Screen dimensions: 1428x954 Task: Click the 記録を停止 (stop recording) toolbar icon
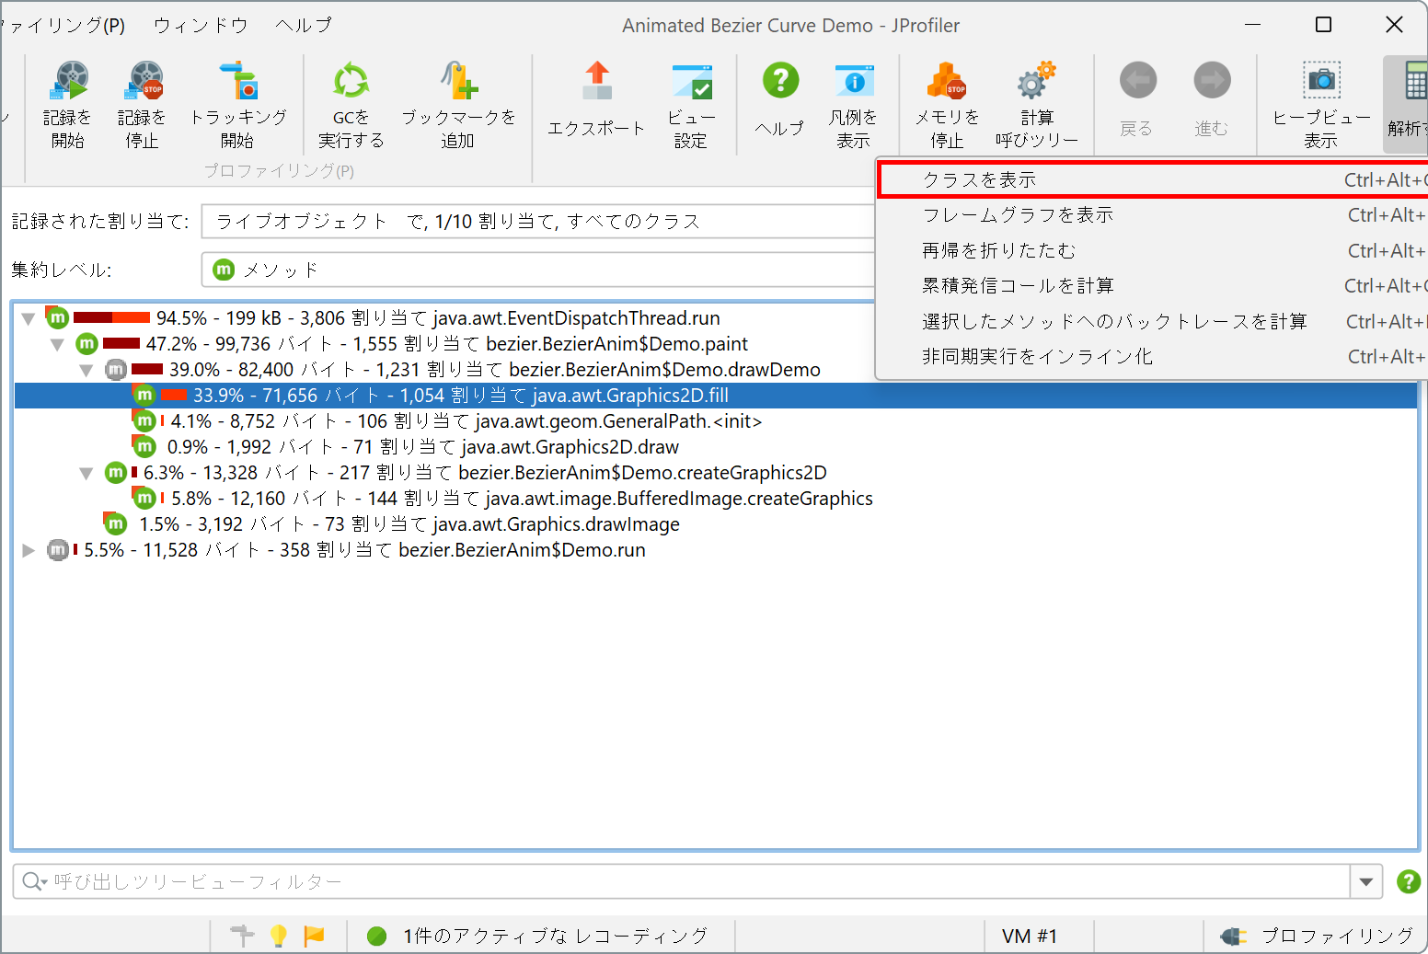click(x=144, y=82)
